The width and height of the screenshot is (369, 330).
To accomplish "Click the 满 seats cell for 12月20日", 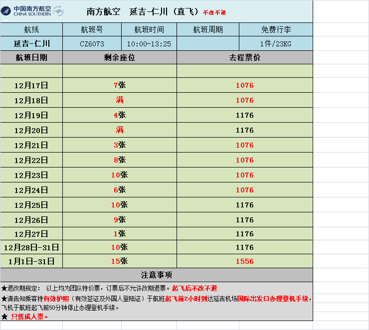I will [x=120, y=130].
